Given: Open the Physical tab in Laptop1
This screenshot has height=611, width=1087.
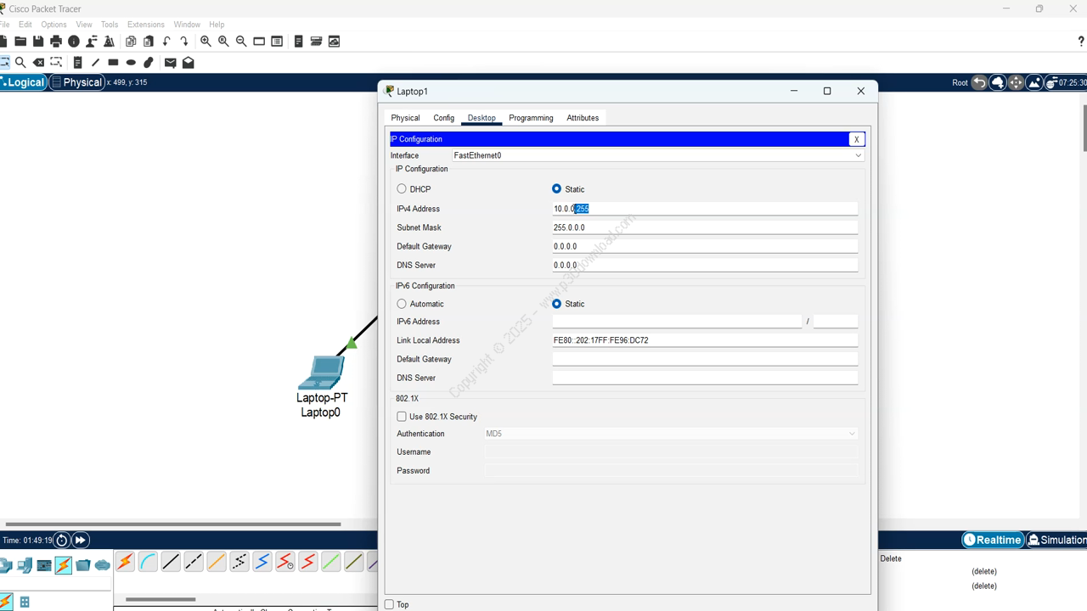Looking at the screenshot, I should [405, 118].
